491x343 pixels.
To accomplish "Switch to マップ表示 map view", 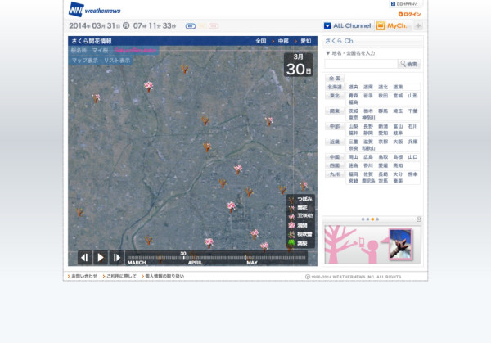I will (x=85, y=61).
